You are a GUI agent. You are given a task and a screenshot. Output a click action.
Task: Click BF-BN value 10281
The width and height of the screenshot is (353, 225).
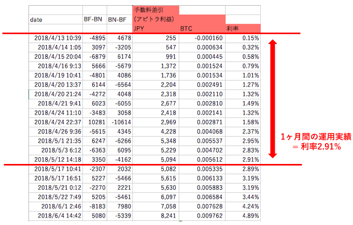click(95, 122)
